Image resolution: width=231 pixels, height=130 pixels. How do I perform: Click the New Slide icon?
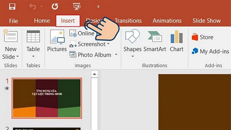click(11, 36)
